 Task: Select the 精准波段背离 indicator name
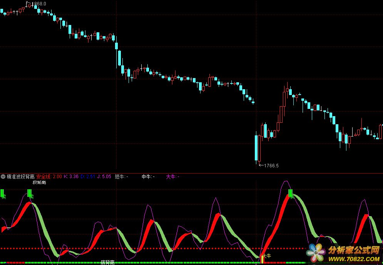coord(21,177)
